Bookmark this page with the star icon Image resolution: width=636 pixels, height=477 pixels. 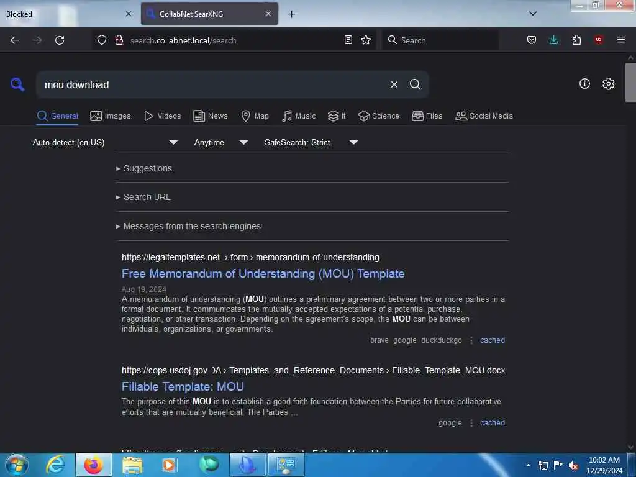pyautogui.click(x=366, y=40)
